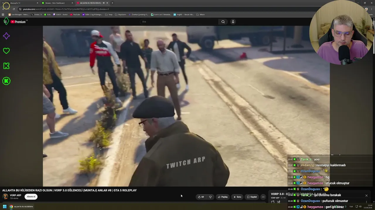
Task: Close the Anasayfa / X tab
Action: point(37,3)
